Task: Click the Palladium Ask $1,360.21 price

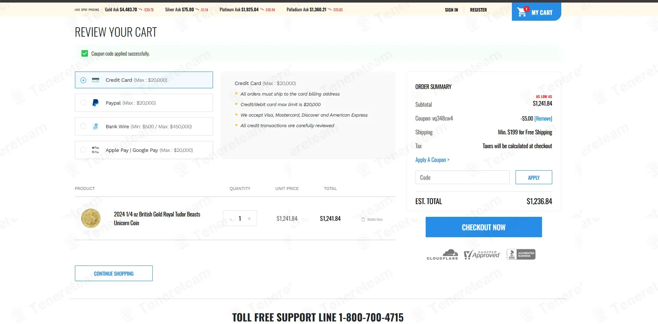Action: pos(306,10)
